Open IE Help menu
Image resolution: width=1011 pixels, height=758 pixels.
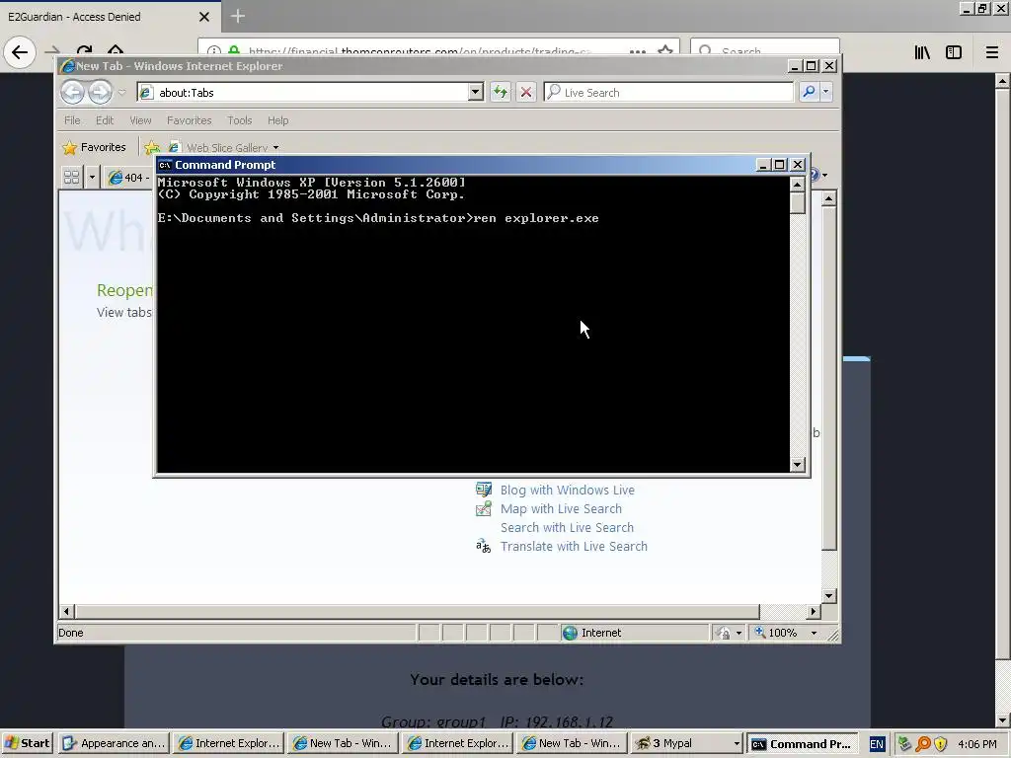pyautogui.click(x=277, y=120)
